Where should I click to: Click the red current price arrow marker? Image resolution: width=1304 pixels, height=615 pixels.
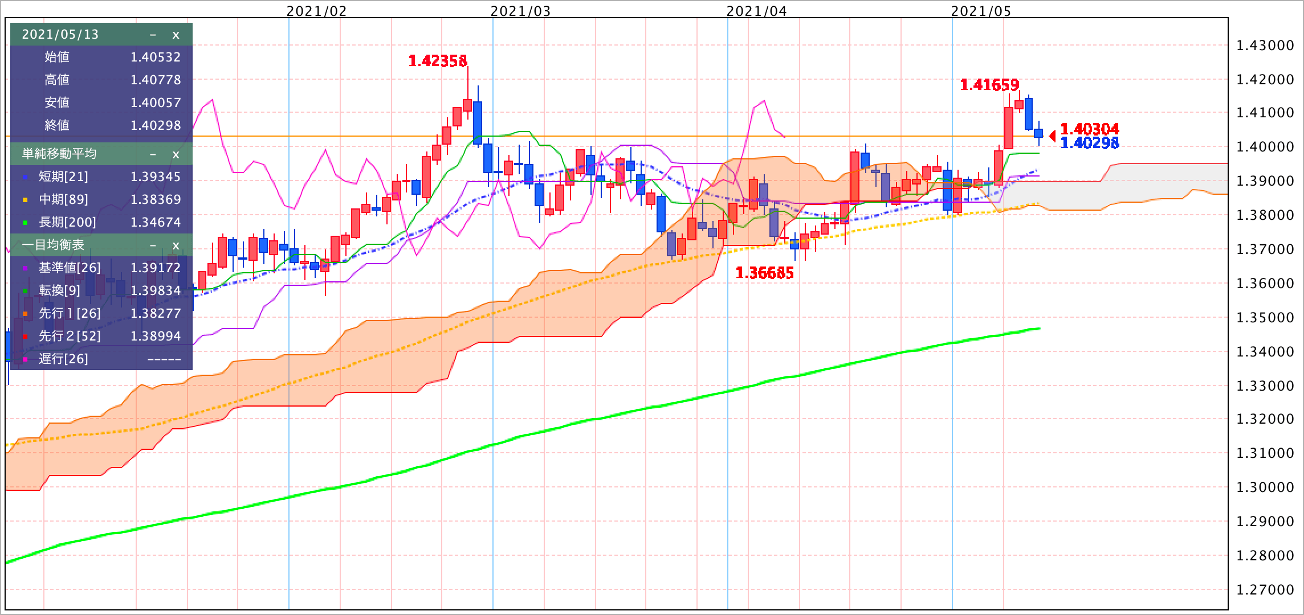(1052, 136)
